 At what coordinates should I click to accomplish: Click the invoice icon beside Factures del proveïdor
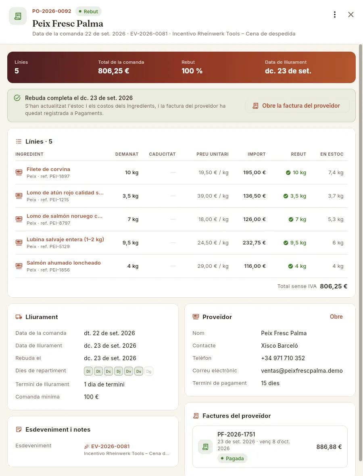pos(196,416)
